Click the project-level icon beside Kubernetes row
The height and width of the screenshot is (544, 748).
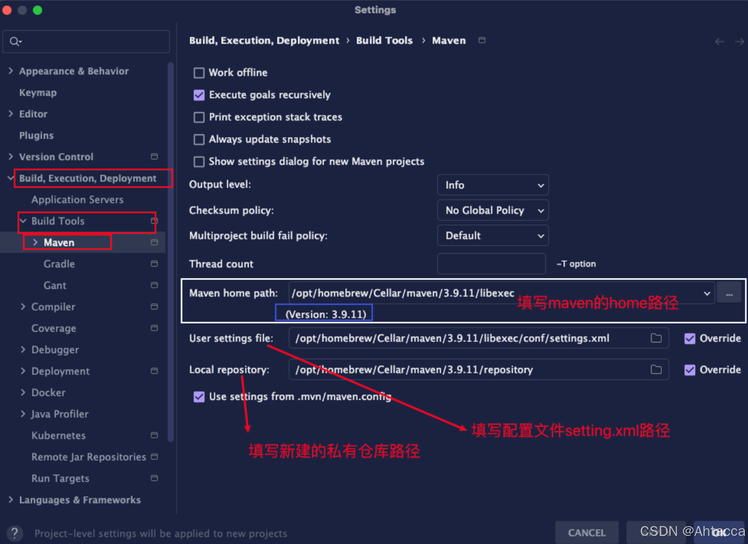(154, 435)
